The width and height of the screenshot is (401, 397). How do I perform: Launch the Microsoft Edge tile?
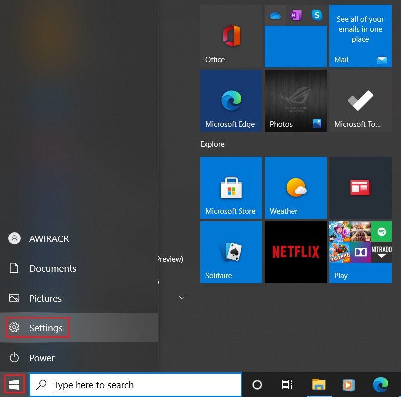[231, 99]
